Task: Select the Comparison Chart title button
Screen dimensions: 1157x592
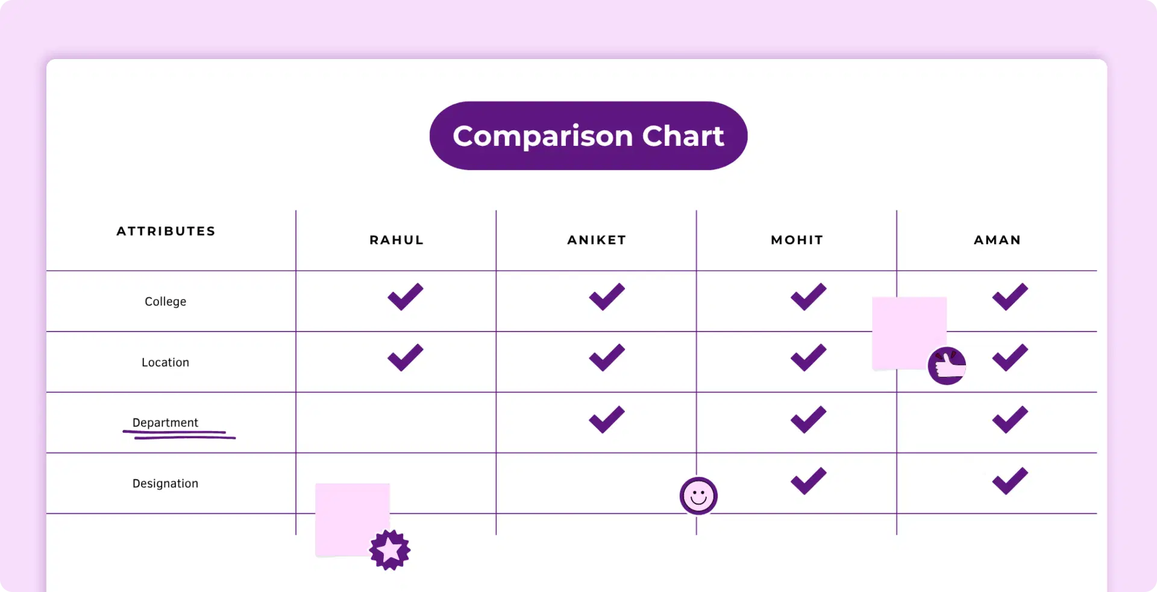Action: 588,136
